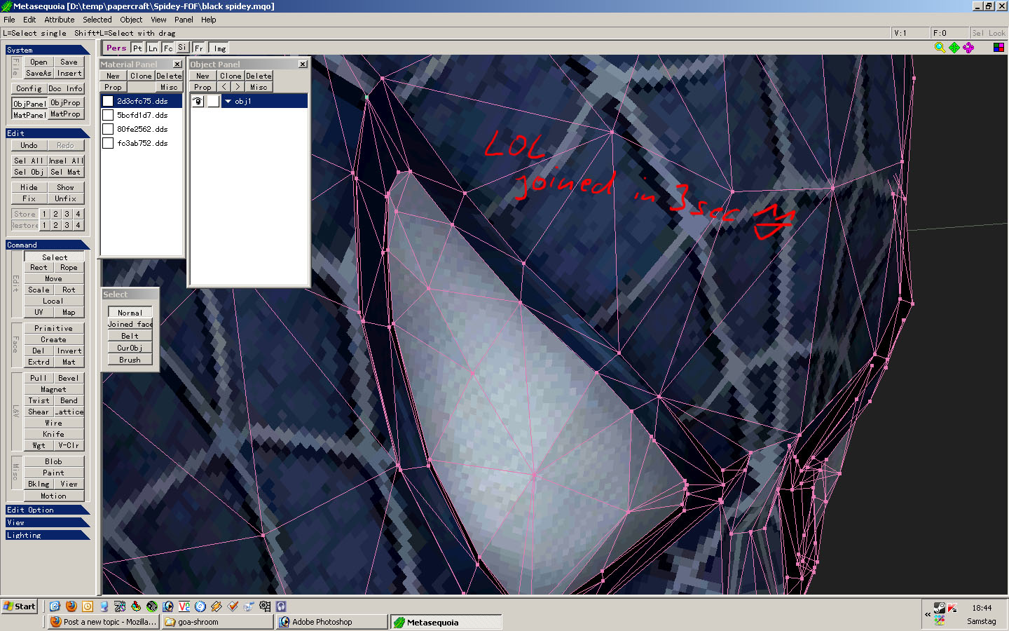The width and height of the screenshot is (1009, 631).
Task: Click color swatch of fc3ab752.dds material
Action: pos(108,143)
